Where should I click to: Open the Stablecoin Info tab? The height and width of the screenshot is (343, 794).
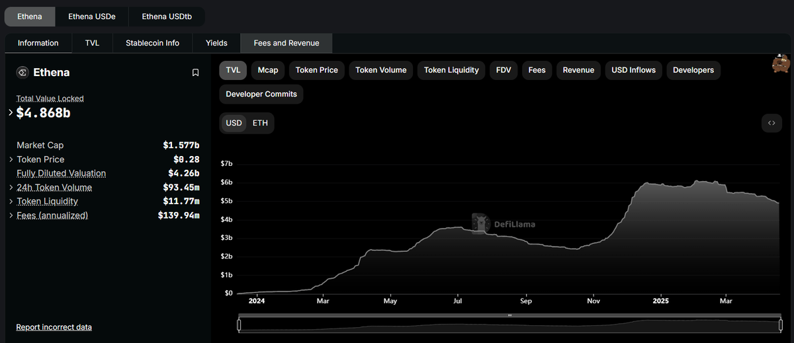coord(153,43)
